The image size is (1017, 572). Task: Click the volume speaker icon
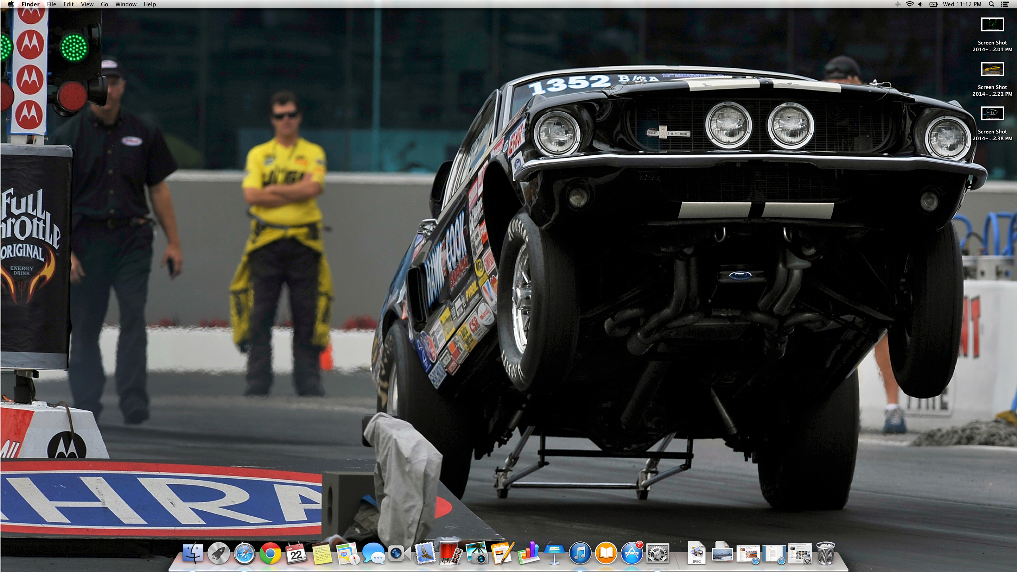920,4
